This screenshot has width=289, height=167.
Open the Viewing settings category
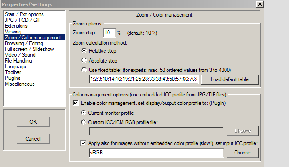13,32
